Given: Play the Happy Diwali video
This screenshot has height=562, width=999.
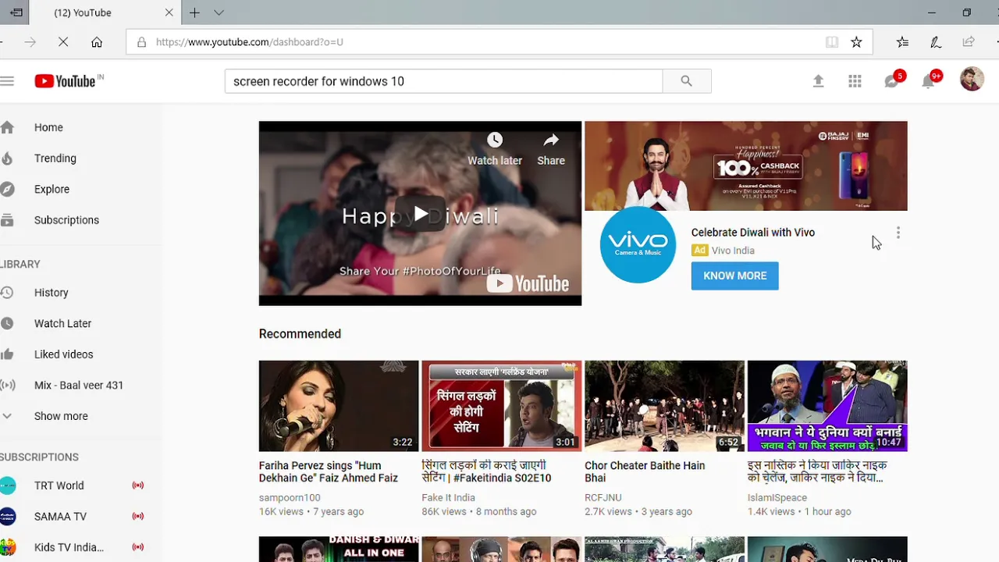Looking at the screenshot, I should coord(420,214).
